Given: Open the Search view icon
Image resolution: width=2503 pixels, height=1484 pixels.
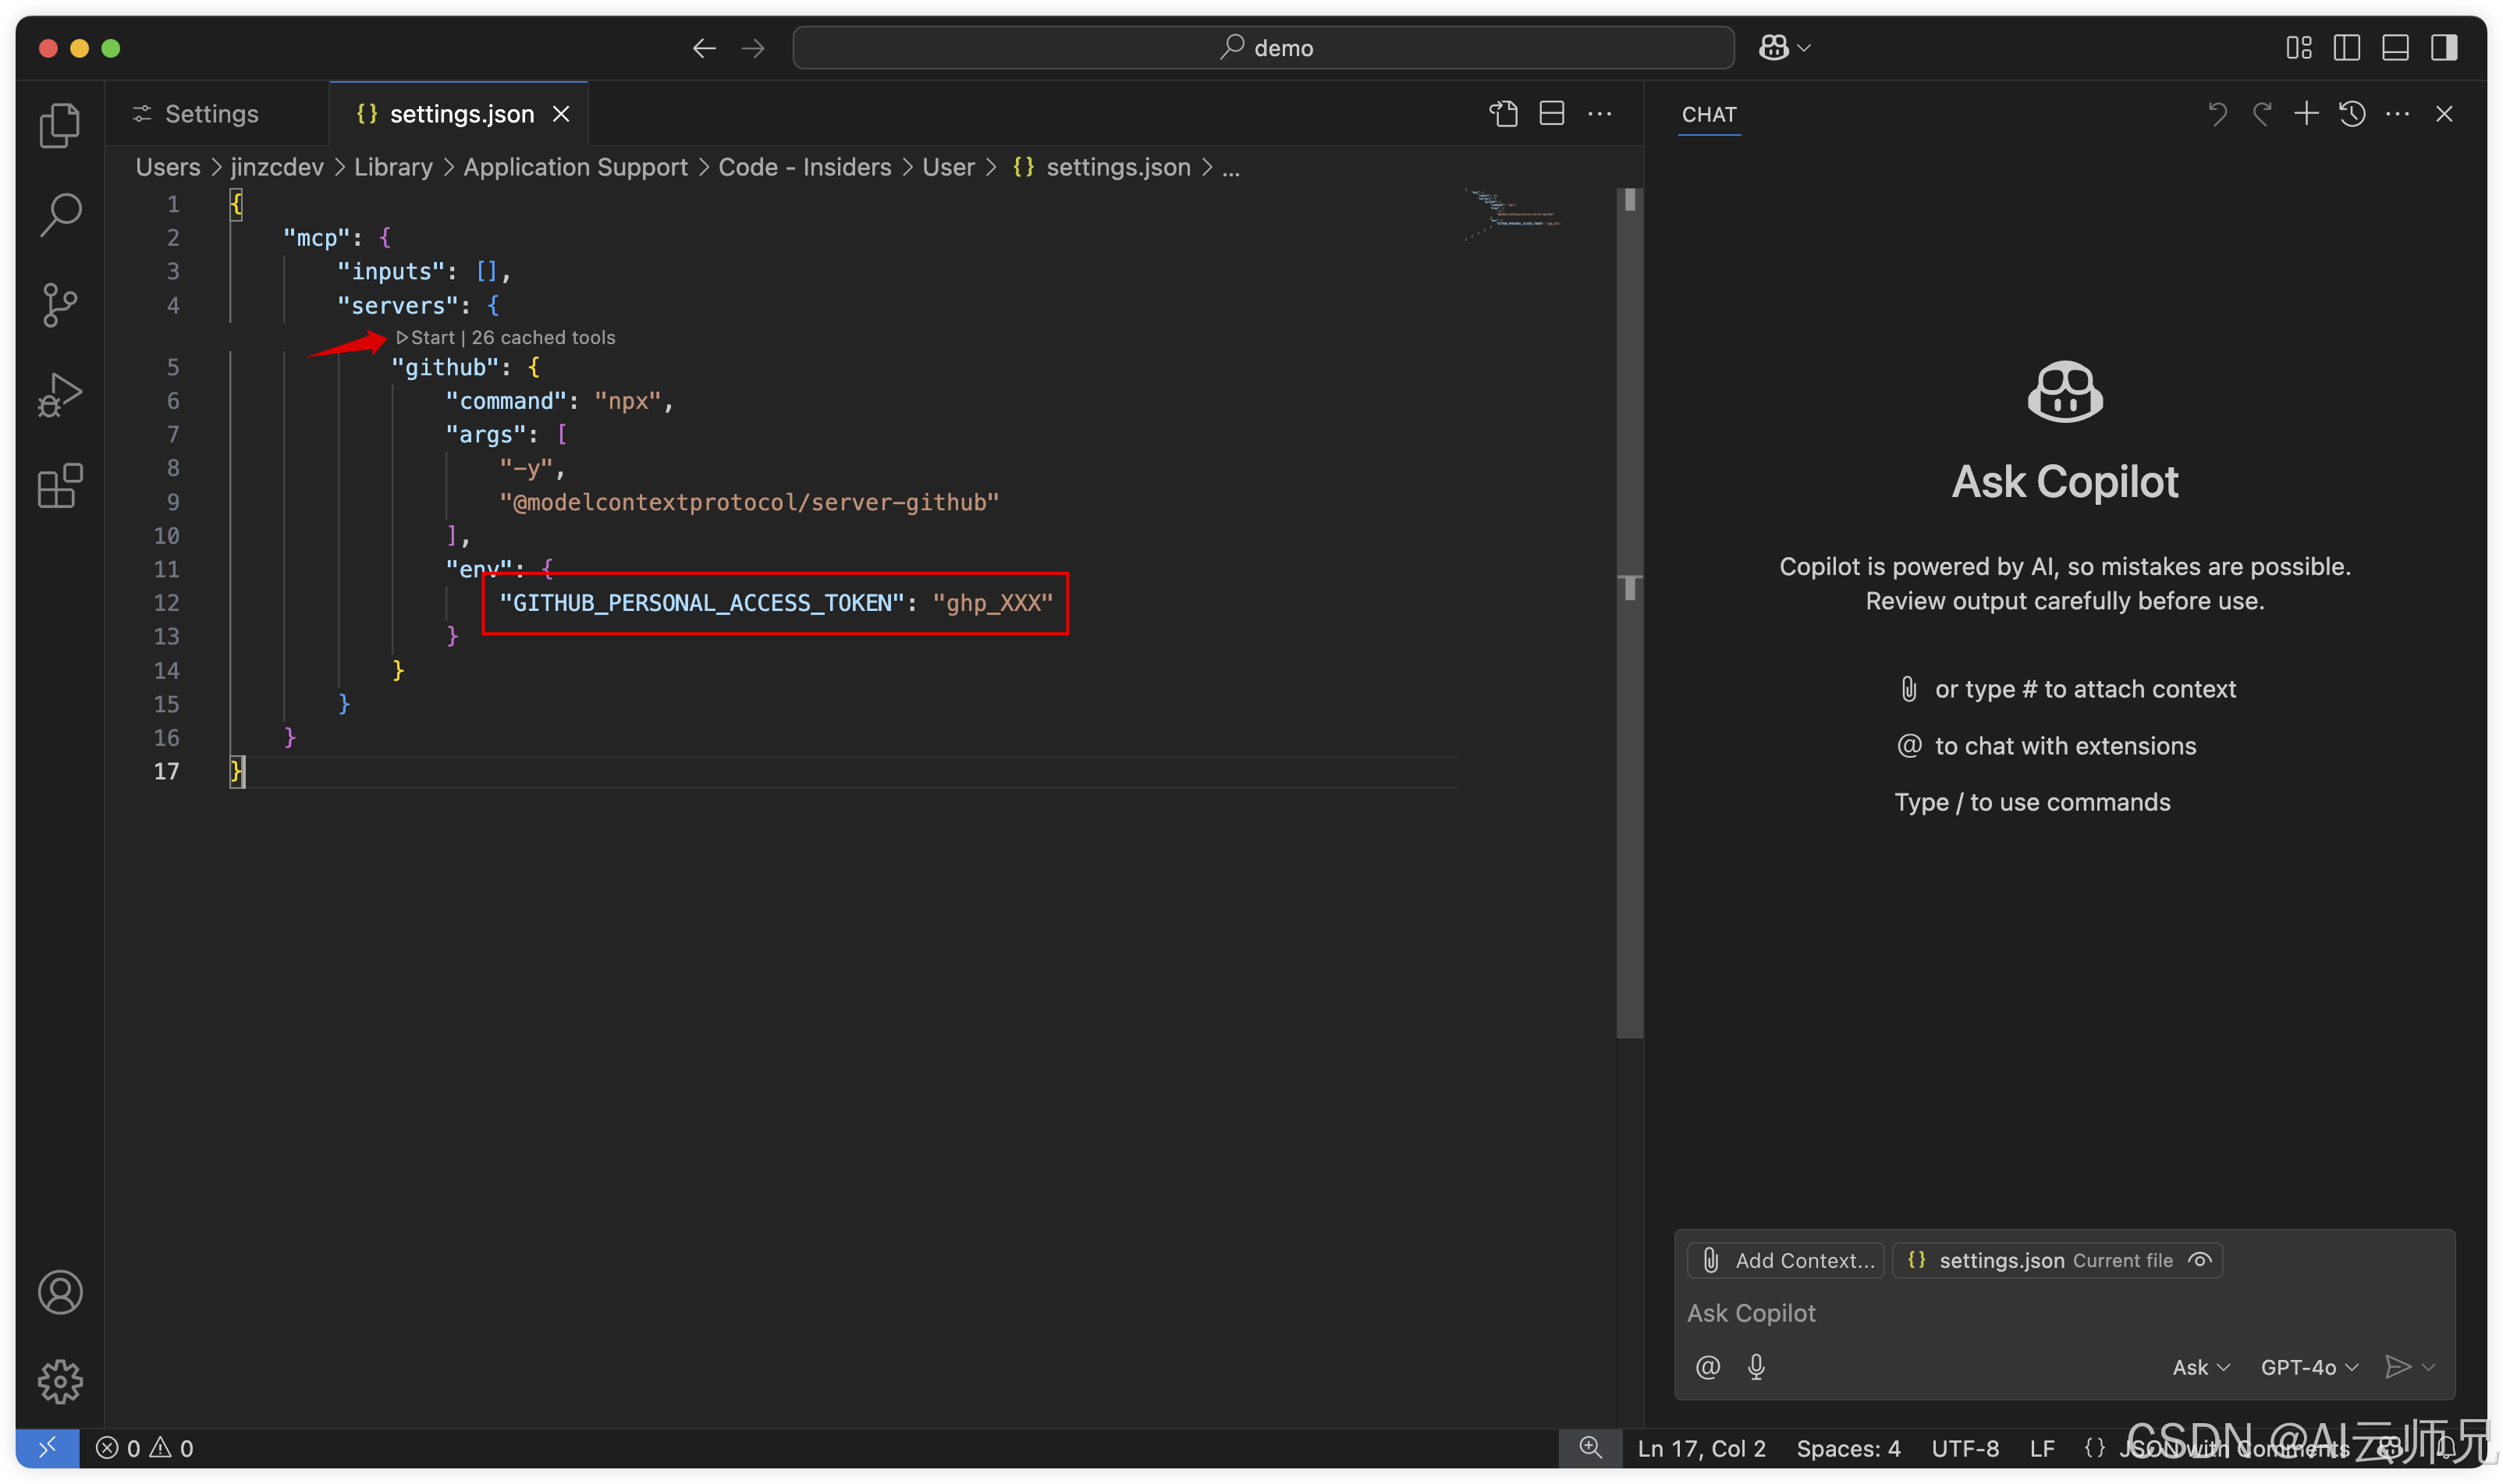Looking at the screenshot, I should coord(60,214).
